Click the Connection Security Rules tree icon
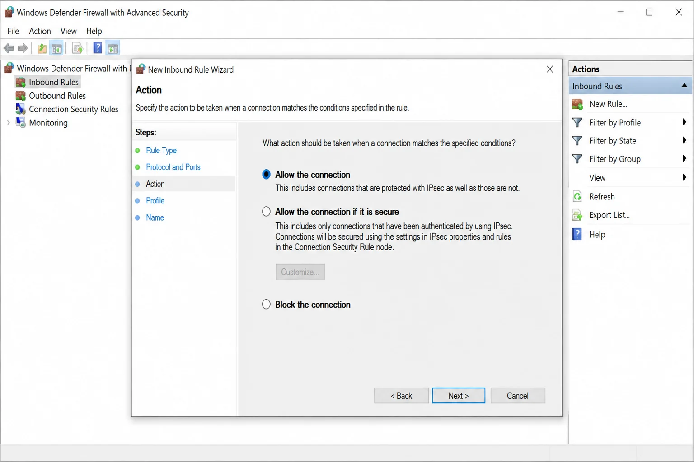The height and width of the screenshot is (462, 694). point(20,109)
